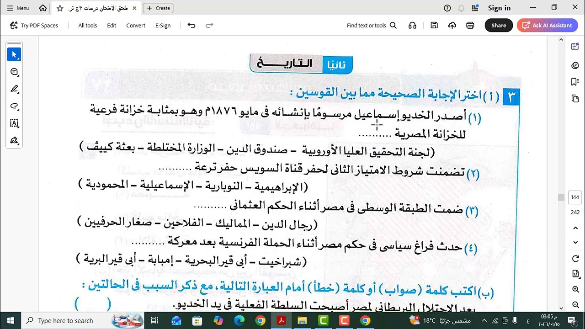Viewport: 585px width, 329px height.
Task: Open page display options
Action: [575, 274]
